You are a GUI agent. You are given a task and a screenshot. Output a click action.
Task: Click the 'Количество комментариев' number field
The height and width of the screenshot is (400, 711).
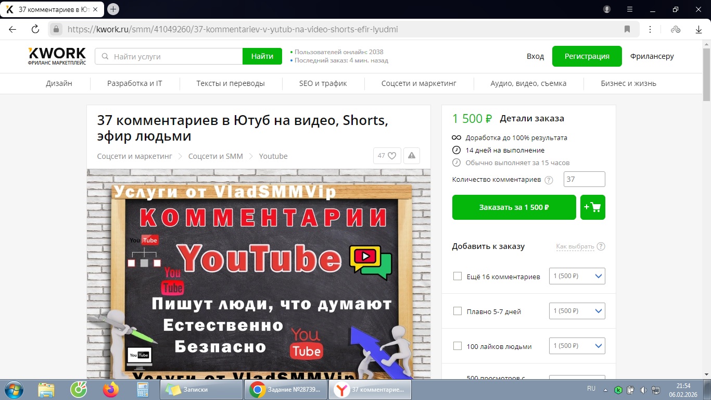click(x=585, y=179)
